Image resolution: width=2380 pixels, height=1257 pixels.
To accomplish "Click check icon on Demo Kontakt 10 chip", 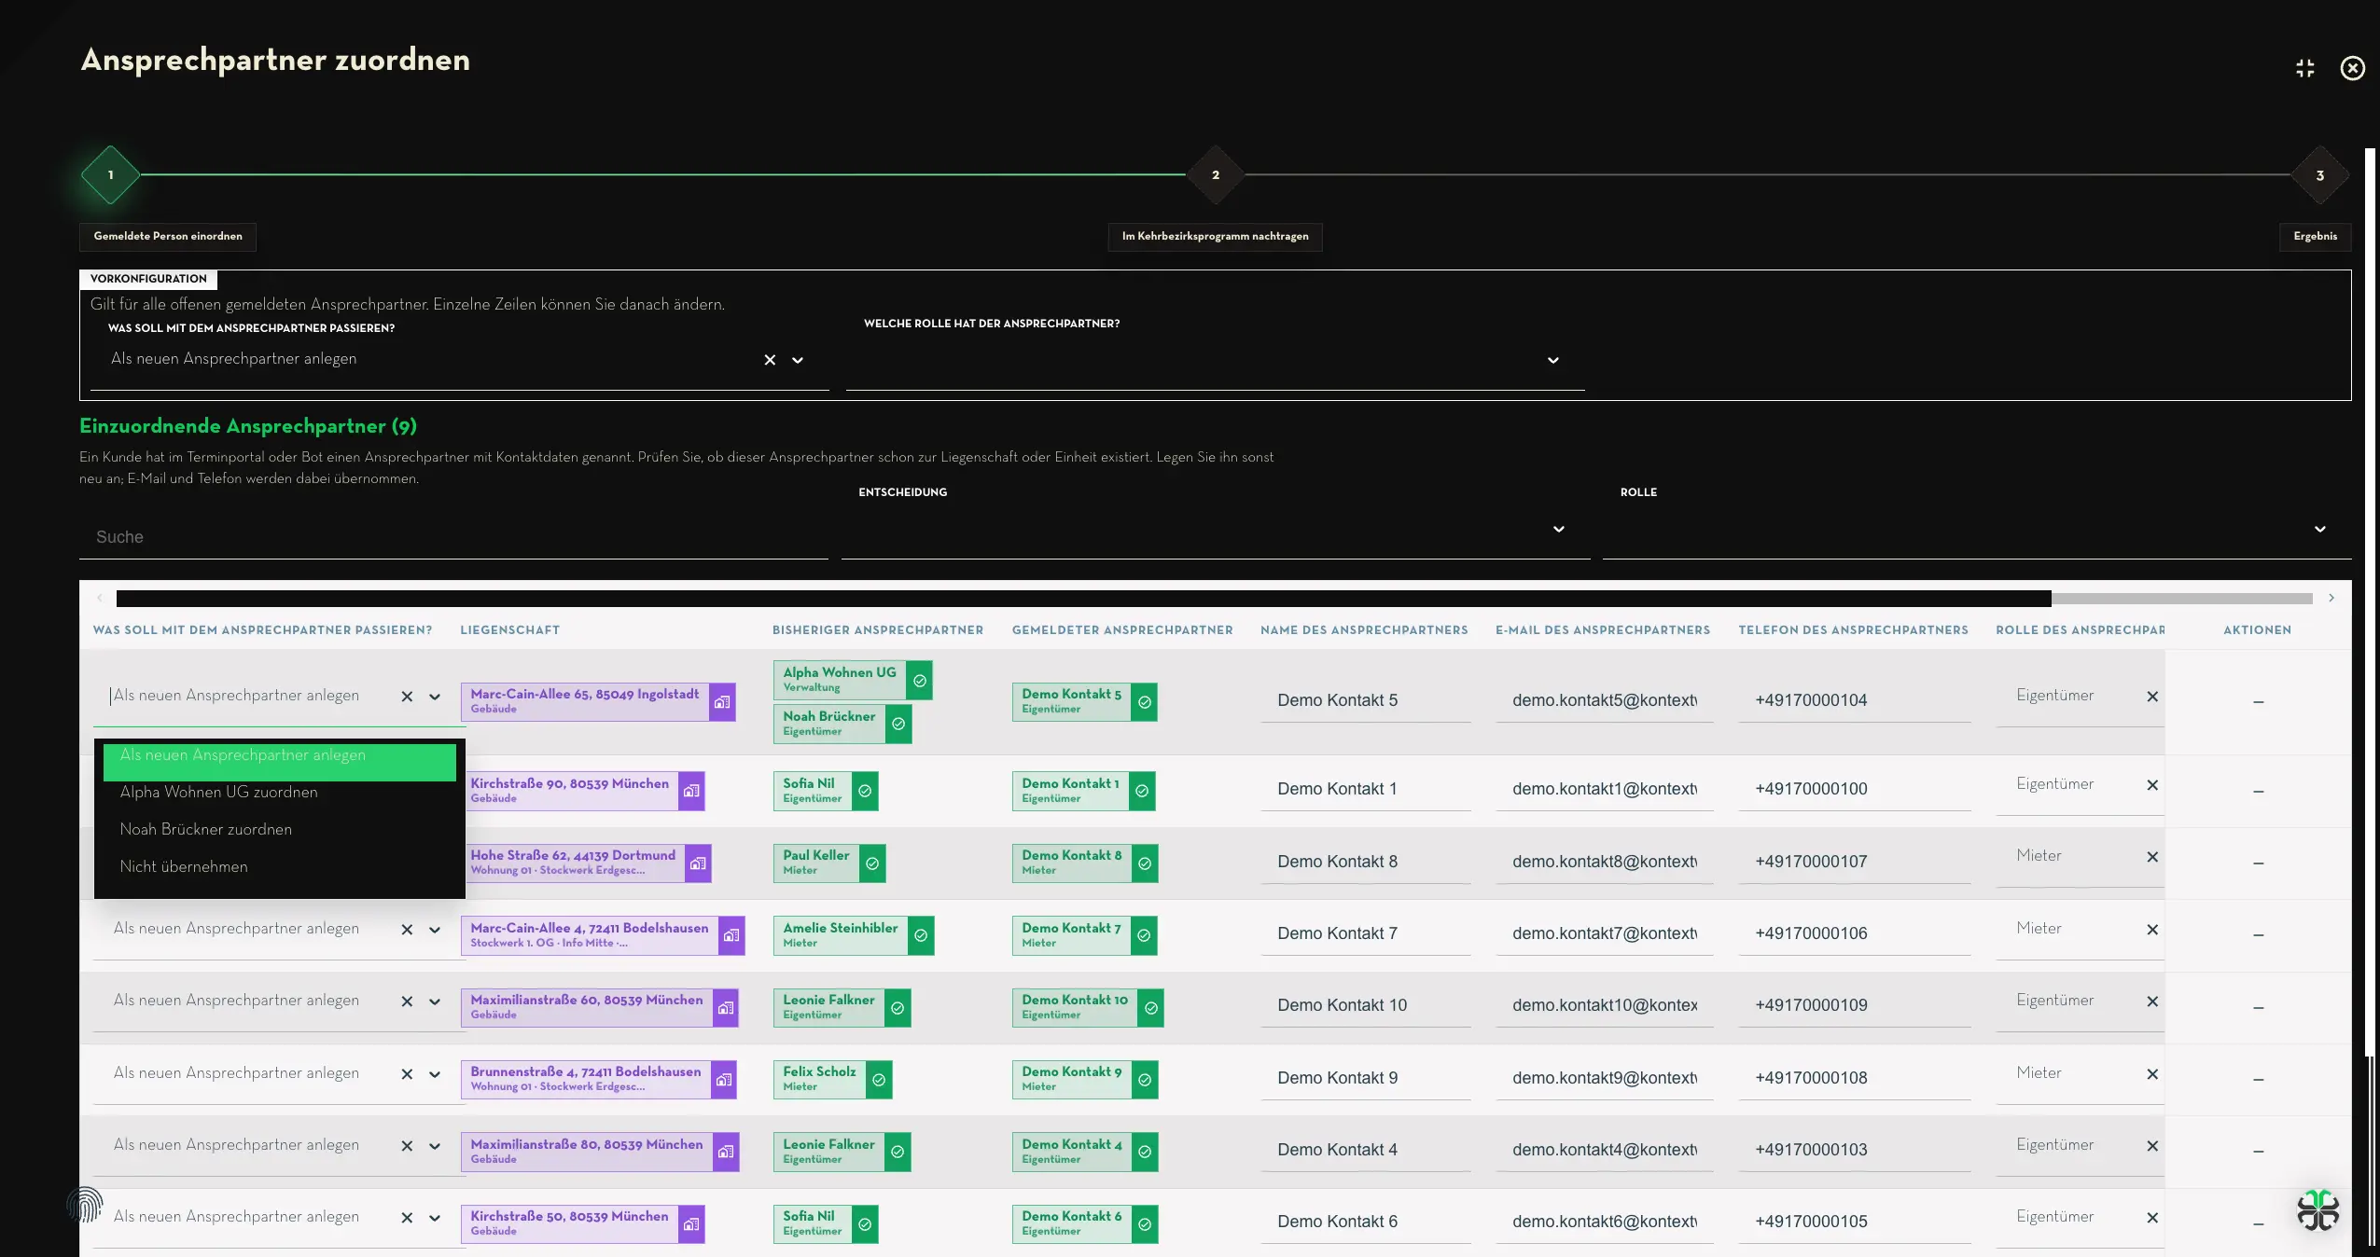I will tap(1151, 1008).
